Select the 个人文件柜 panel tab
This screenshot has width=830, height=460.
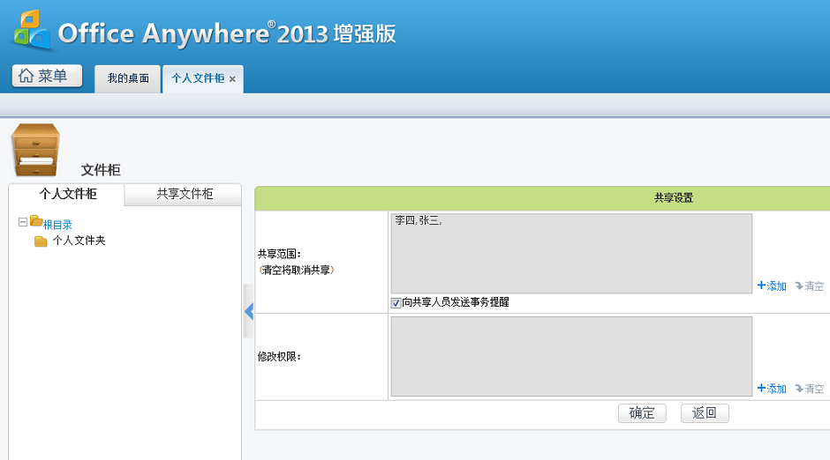[x=68, y=194]
